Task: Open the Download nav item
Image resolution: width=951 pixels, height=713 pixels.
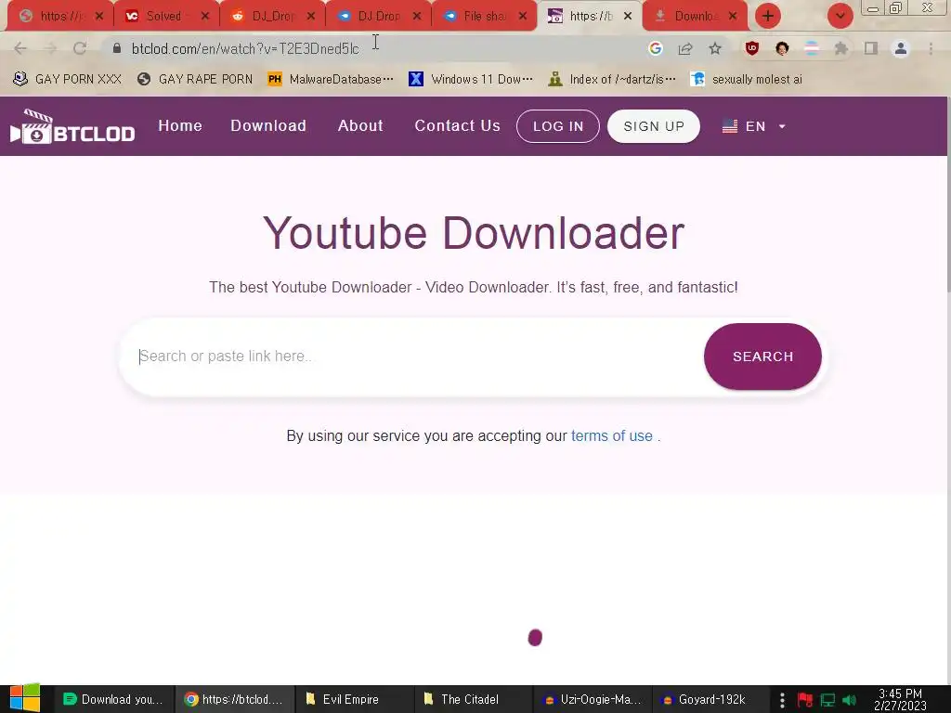Action: [268, 125]
